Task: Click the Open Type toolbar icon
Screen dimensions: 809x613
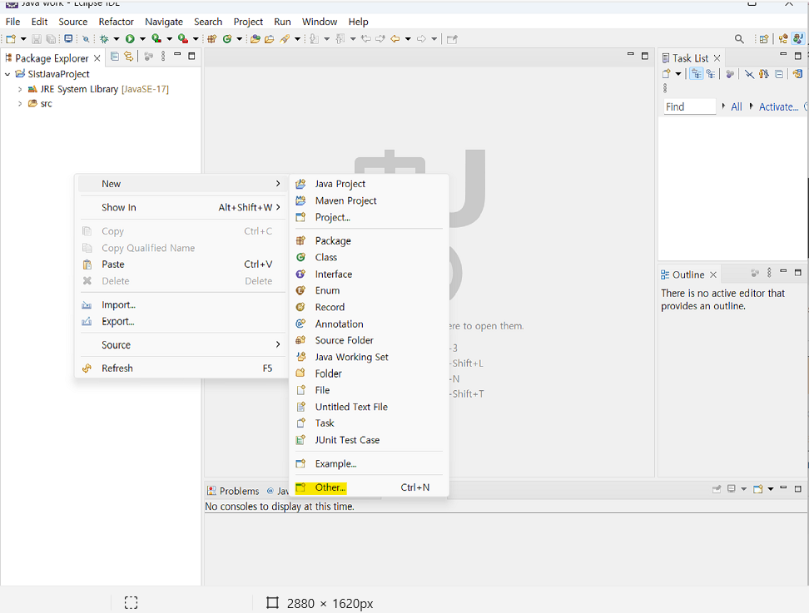Action: tap(255, 38)
